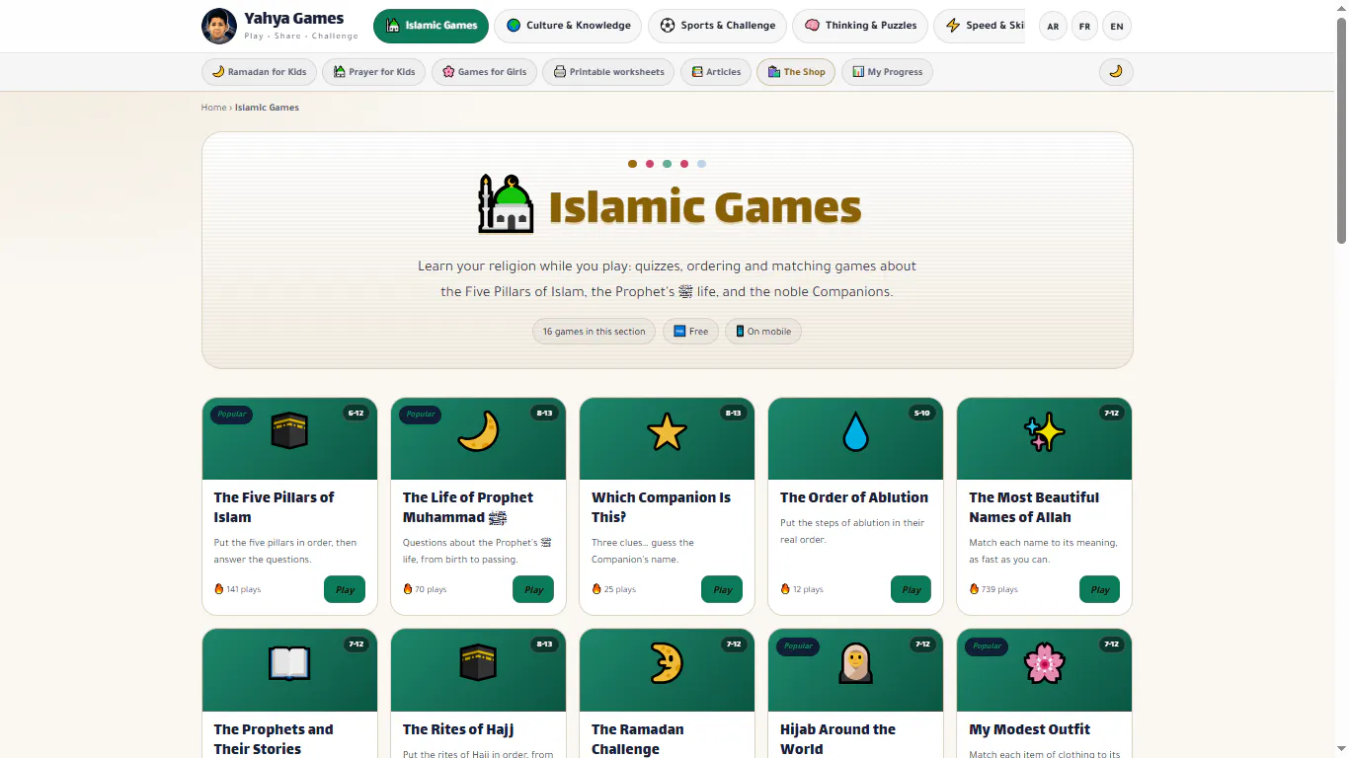Click the star icon on Which Companion card
Viewport: 1349px width, 758px height.
tap(667, 431)
